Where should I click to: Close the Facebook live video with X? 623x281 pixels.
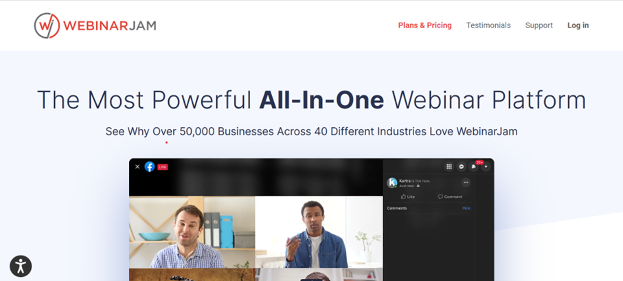(137, 166)
